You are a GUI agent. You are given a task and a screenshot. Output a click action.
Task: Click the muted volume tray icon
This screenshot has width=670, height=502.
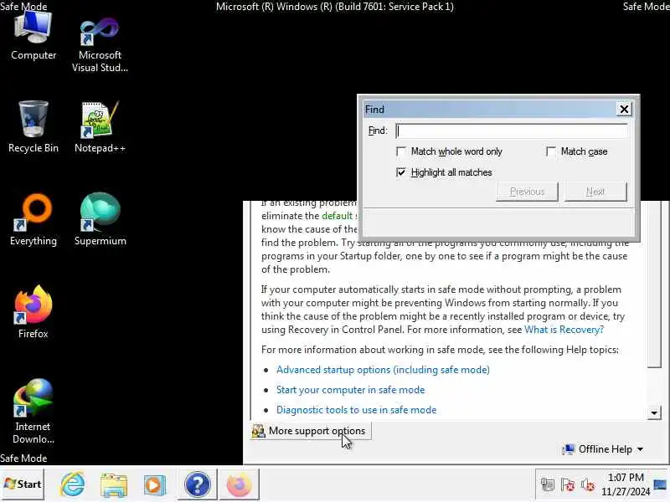(x=588, y=485)
